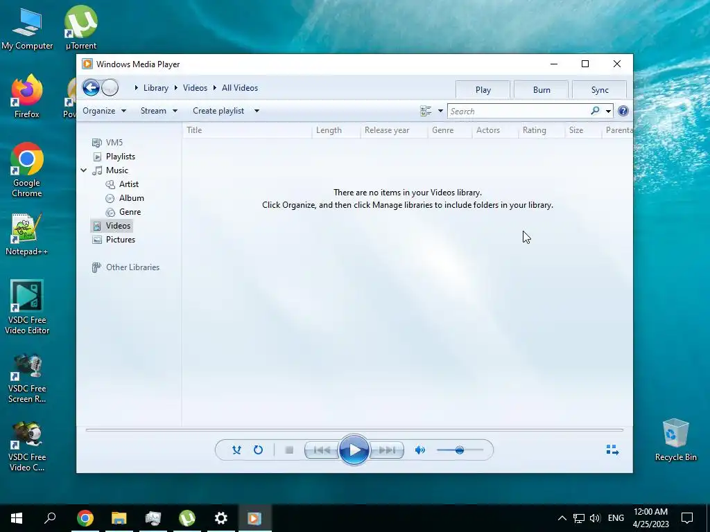Sort by the Actors column header
The width and height of the screenshot is (710, 532).
pyautogui.click(x=495, y=130)
